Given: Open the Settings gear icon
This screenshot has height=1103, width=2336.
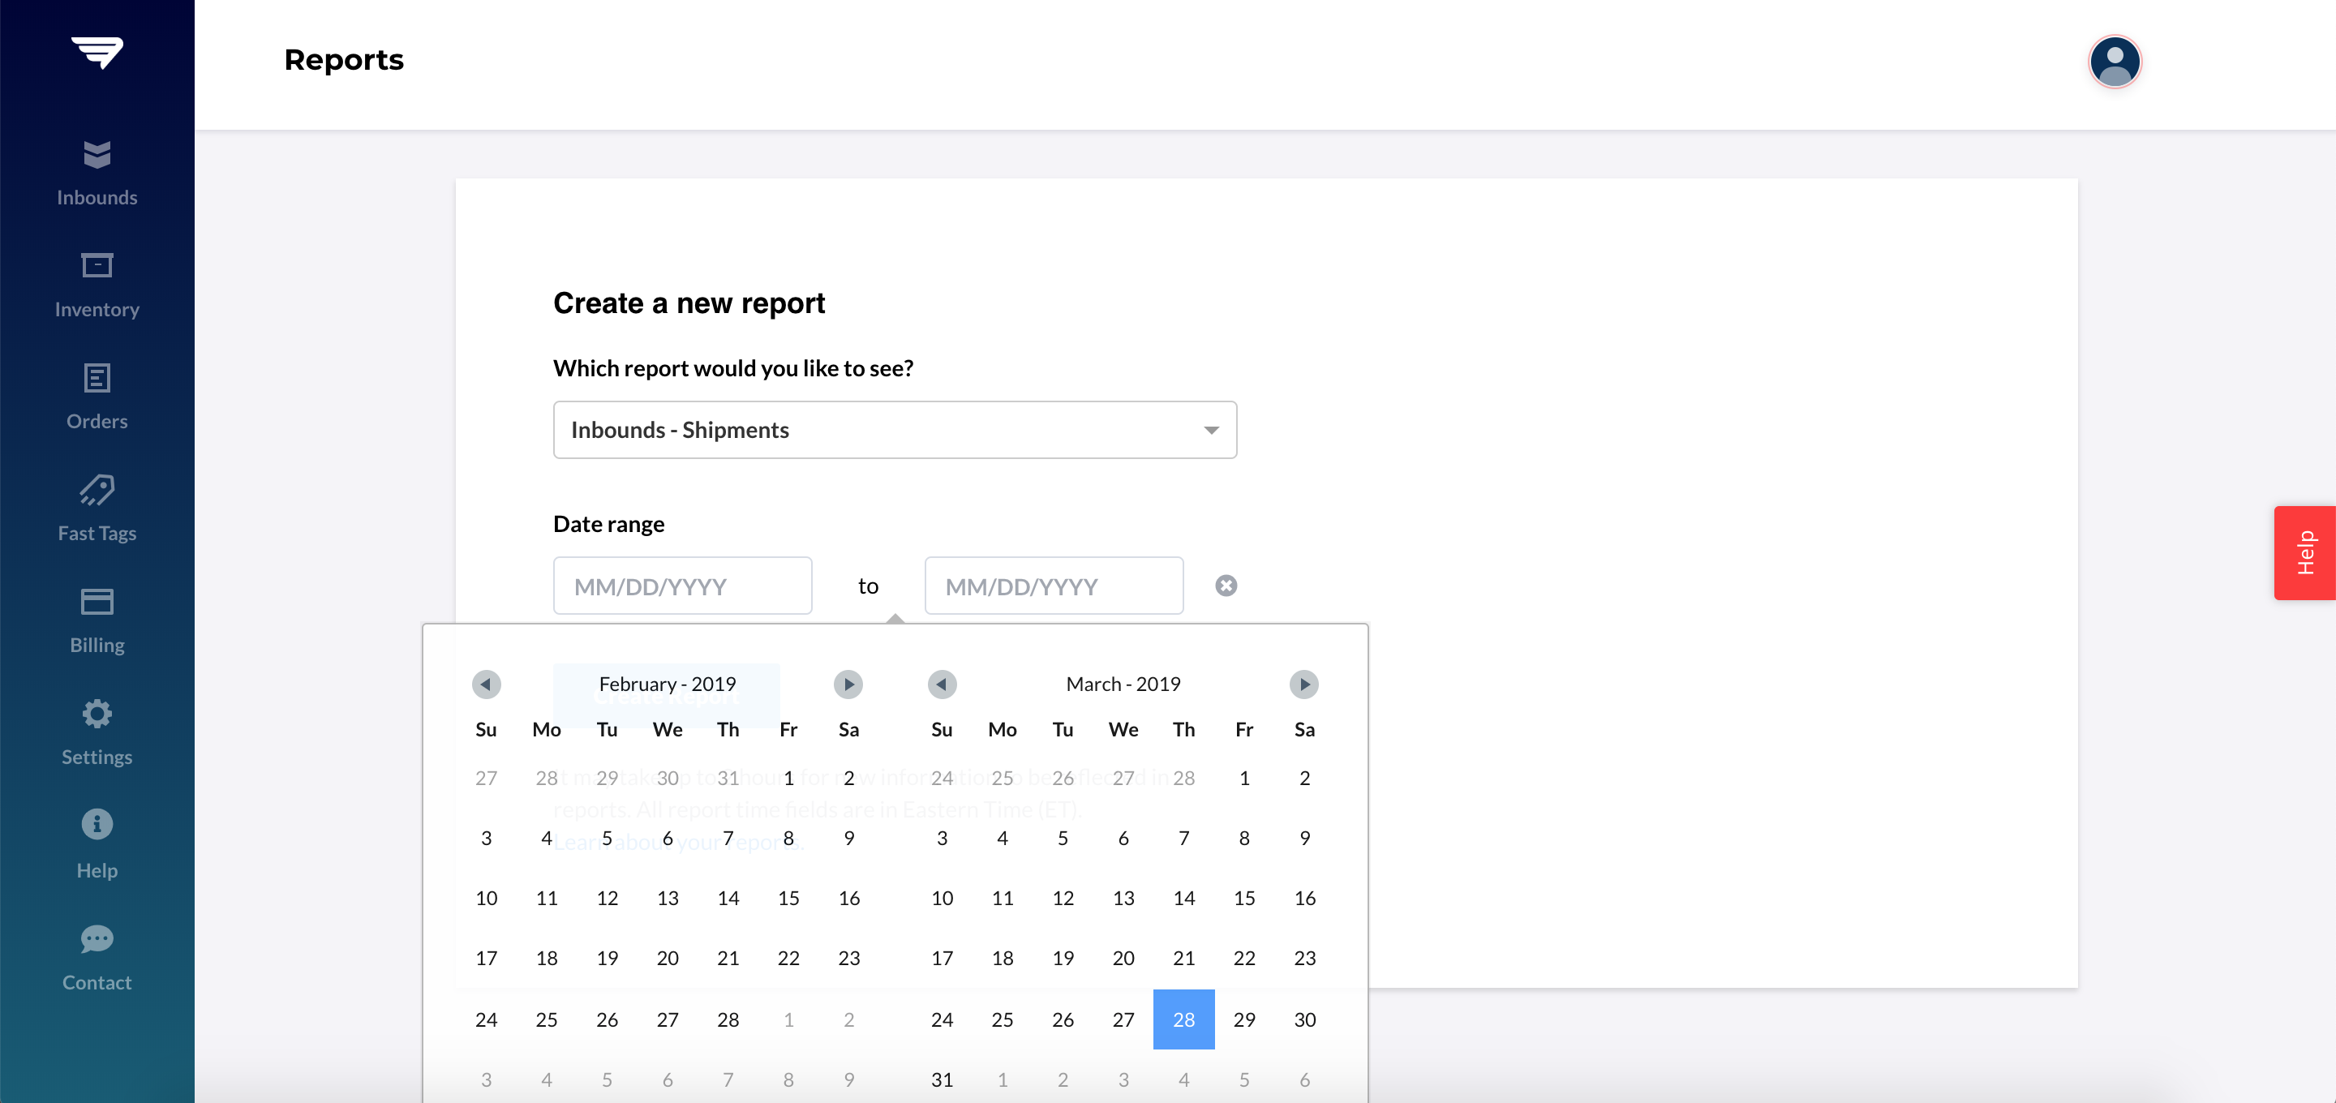Looking at the screenshot, I should (x=97, y=714).
